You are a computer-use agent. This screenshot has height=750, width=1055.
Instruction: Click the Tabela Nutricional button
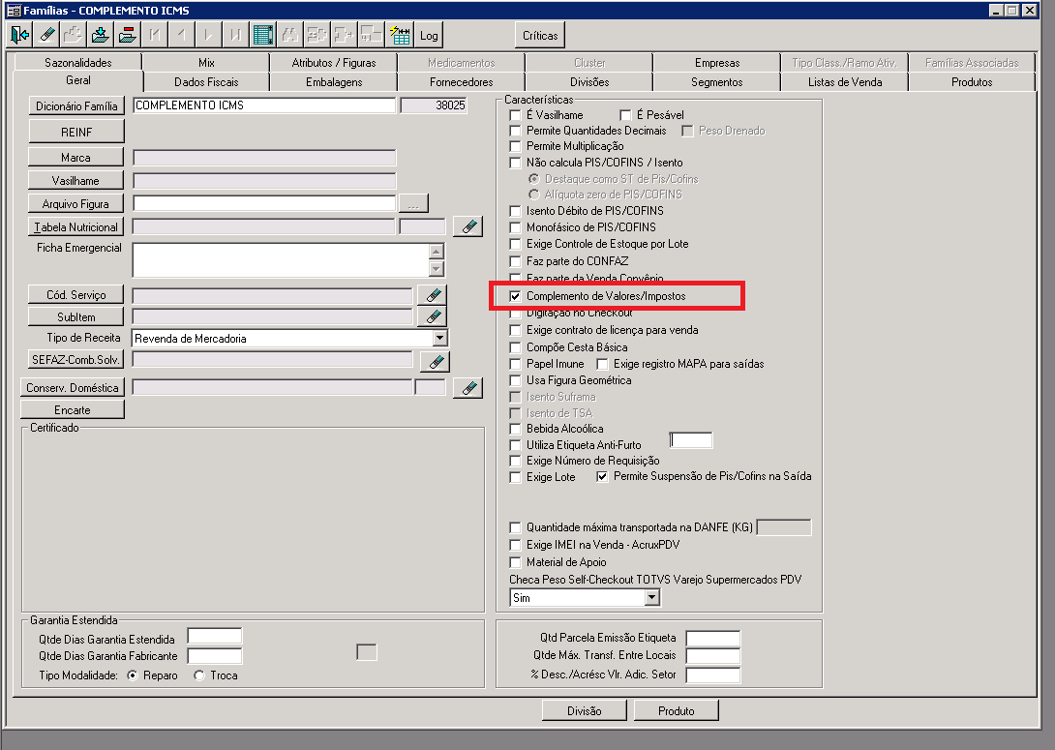point(76,226)
